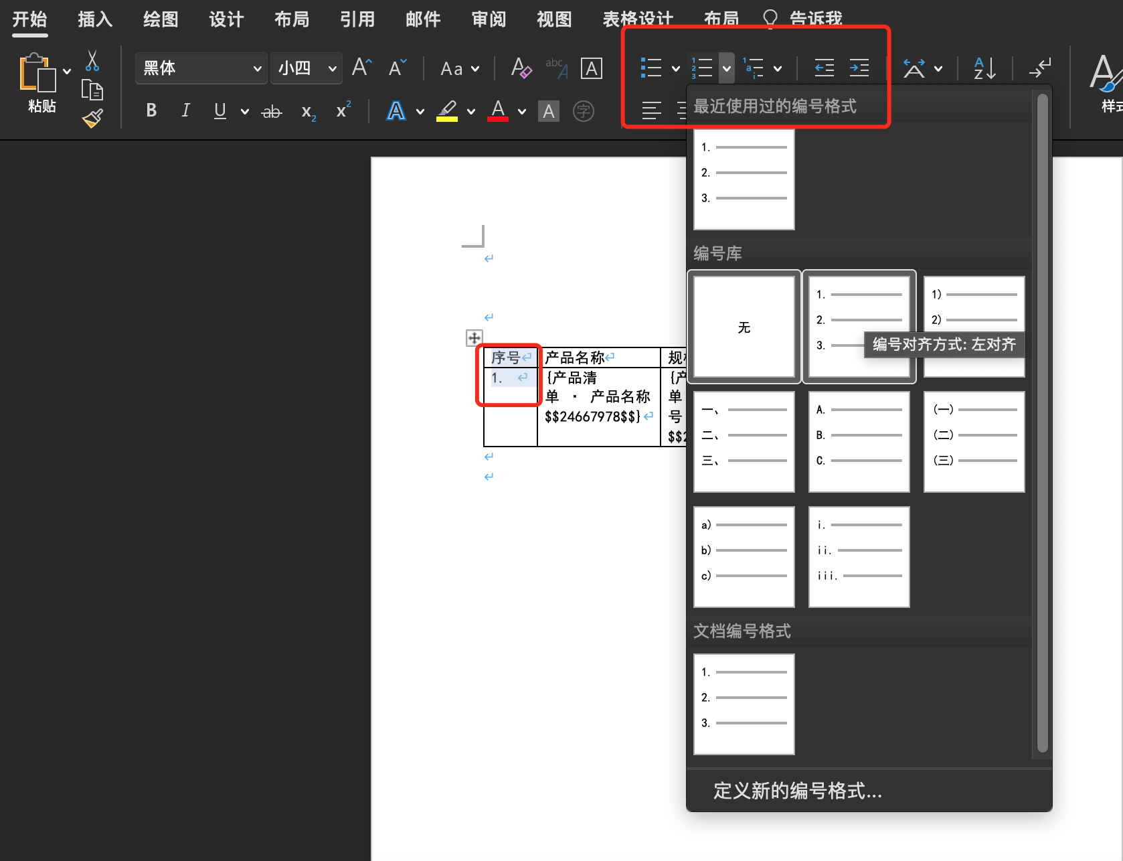Switch to the 设计 tab
The image size is (1123, 861).
coord(226,19)
